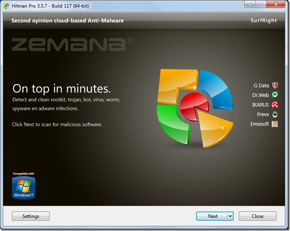Click the G Data shield icon
290x231 pixels.
click(275, 85)
